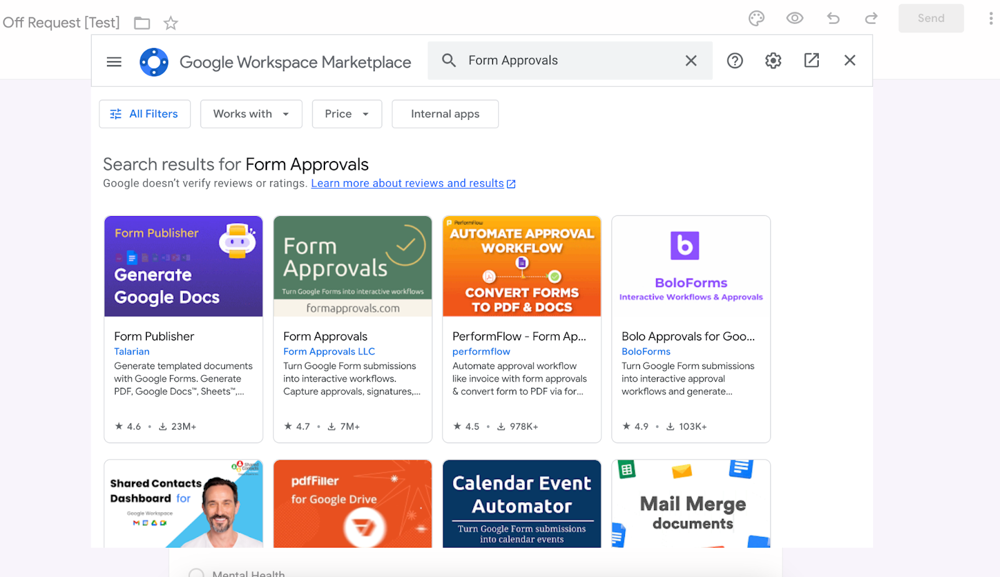This screenshot has width=1000, height=577.
Task: Open the form's more options menu
Action: (x=990, y=19)
